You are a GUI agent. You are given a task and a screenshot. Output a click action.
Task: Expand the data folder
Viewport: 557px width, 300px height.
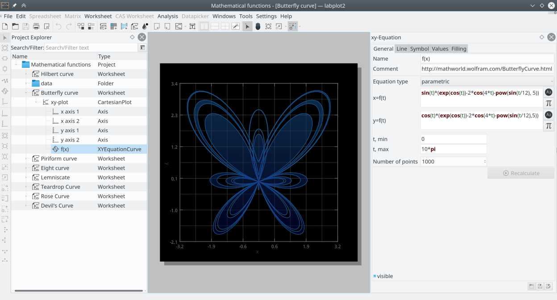tap(26, 83)
